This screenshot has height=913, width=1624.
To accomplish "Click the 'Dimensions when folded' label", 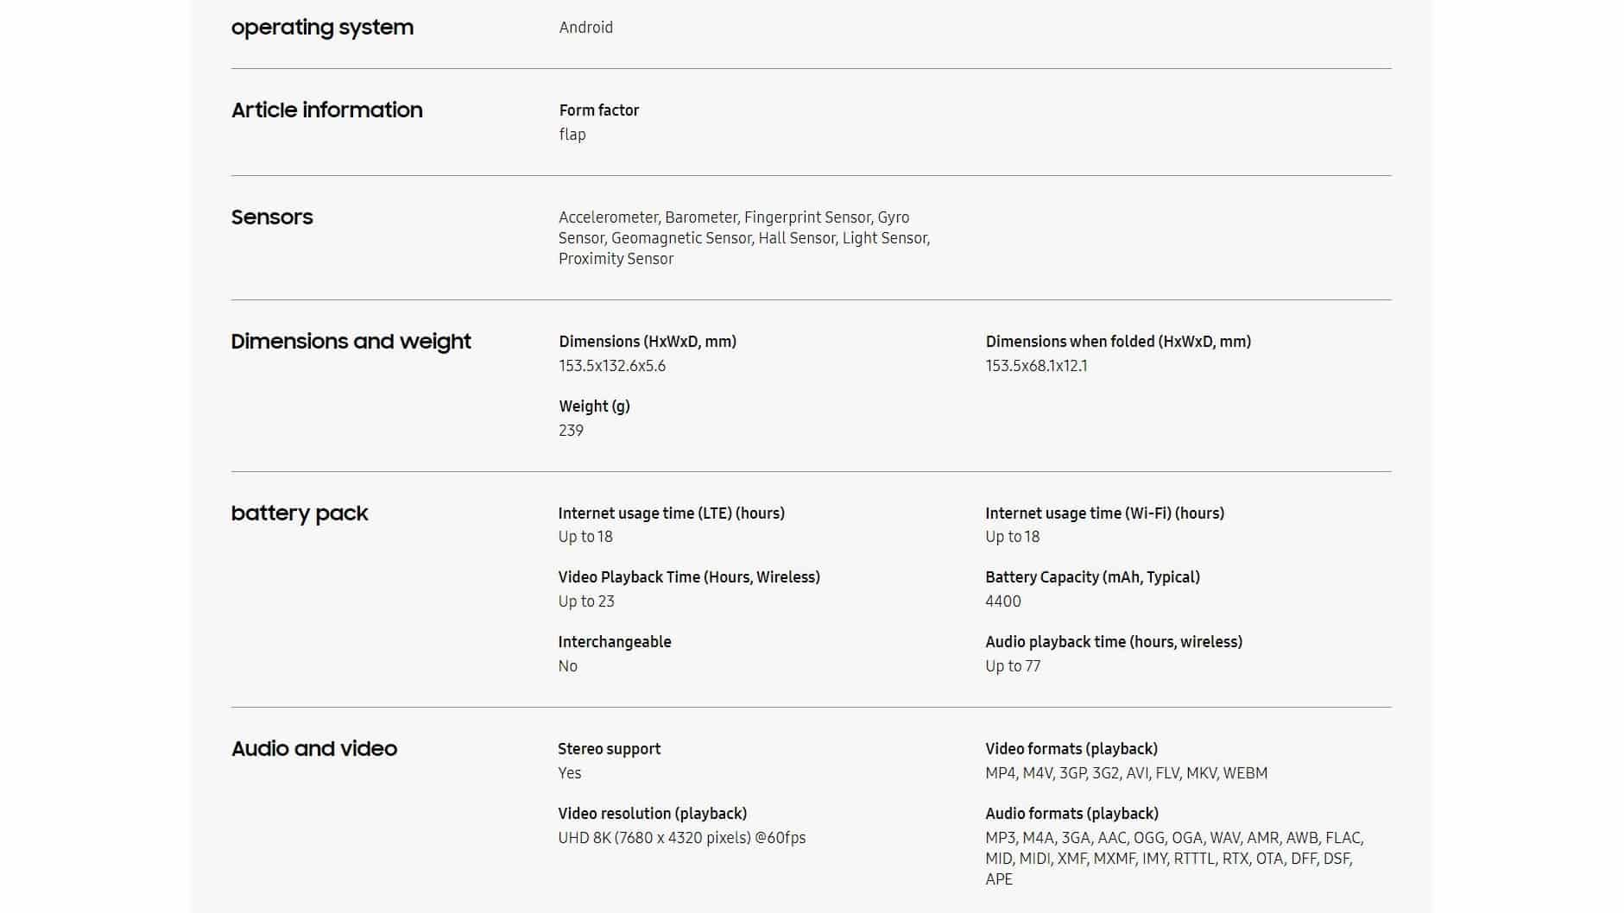I will click(x=1117, y=342).
